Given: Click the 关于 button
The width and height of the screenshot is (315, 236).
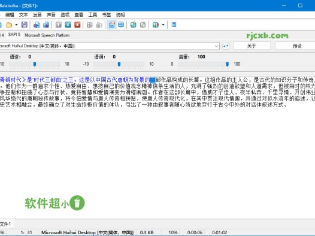Looking at the screenshot, I should (x=252, y=46).
